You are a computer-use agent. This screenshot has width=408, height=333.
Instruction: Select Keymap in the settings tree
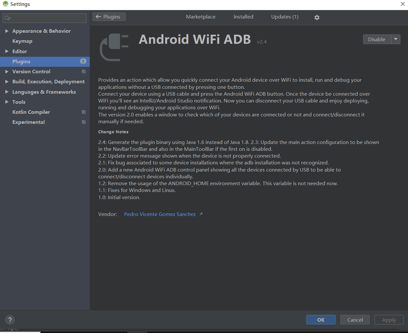pyautogui.click(x=22, y=41)
